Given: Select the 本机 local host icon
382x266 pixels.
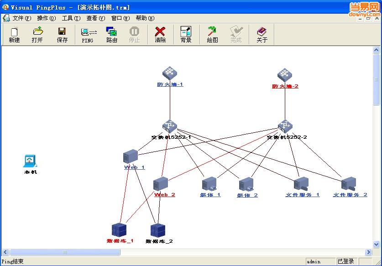Looking at the screenshot, I should [30, 161].
